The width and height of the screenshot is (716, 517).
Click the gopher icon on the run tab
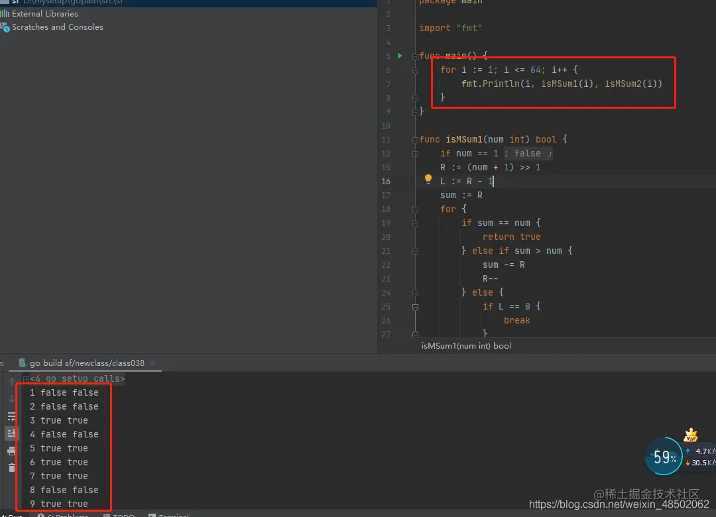(x=21, y=363)
